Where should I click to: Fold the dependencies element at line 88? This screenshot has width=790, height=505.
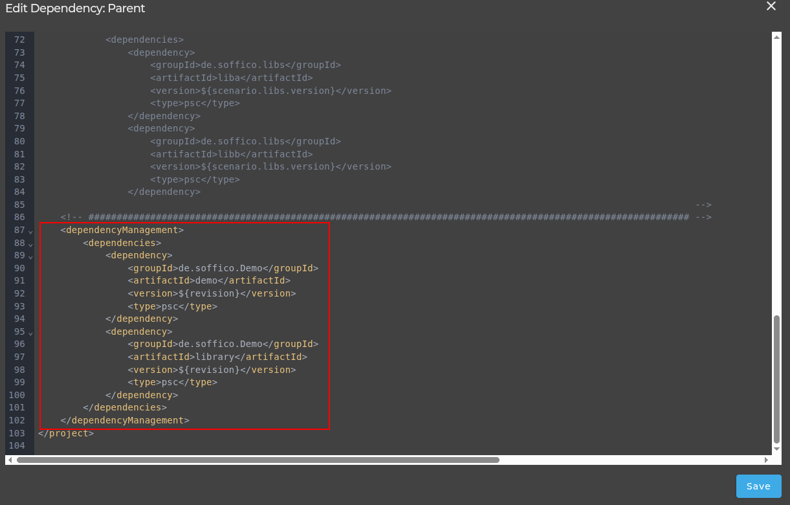point(30,244)
